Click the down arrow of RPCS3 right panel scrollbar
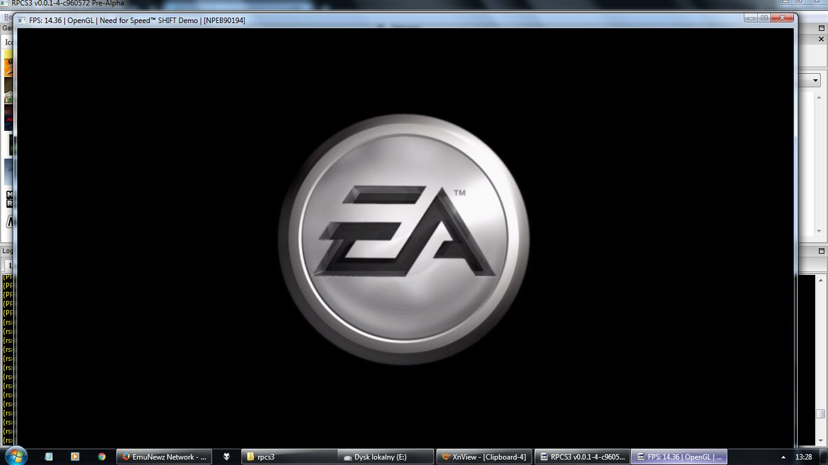This screenshot has height=465, width=828. (x=819, y=231)
